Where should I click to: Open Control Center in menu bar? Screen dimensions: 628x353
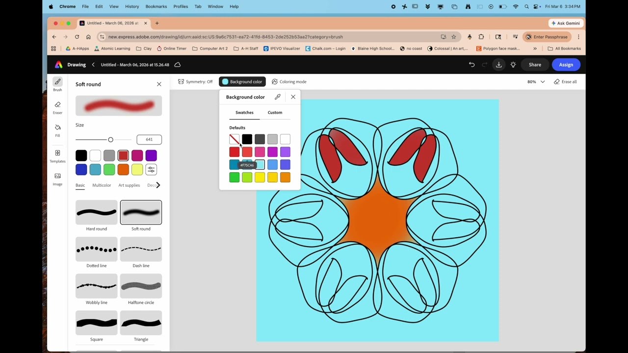536,6
